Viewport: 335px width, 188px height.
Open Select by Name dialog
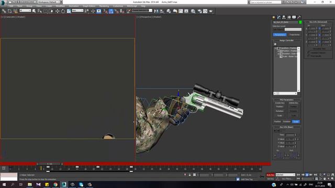40,11
